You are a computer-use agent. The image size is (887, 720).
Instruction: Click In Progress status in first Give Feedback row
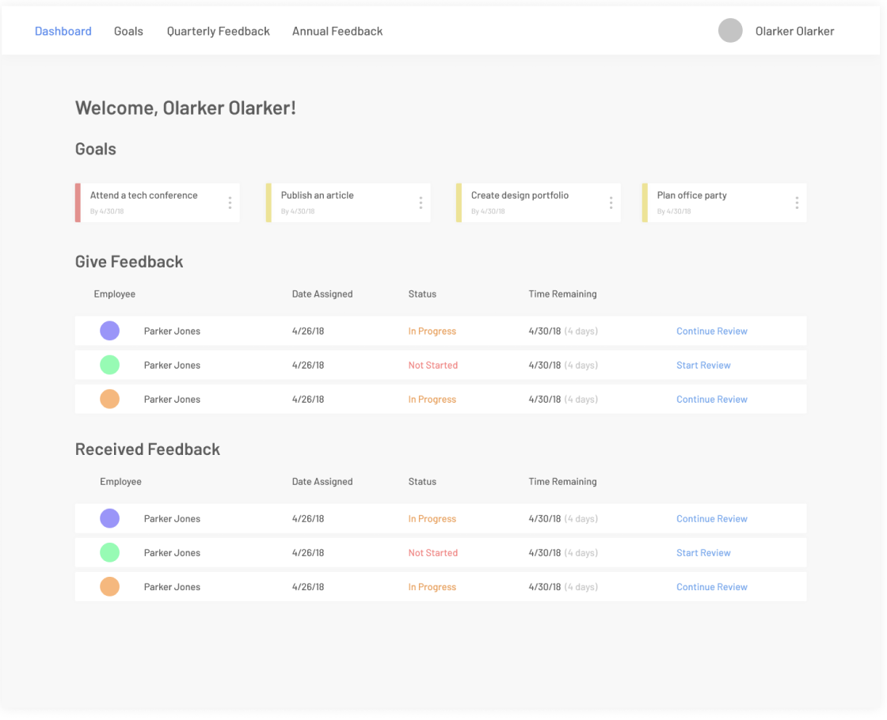point(432,332)
